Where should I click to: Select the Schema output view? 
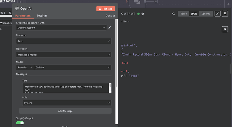206,14
